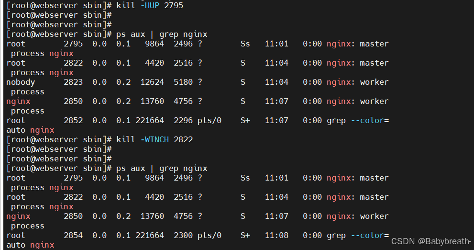Click the word 'kill' before -HUP

click(x=126, y=5)
